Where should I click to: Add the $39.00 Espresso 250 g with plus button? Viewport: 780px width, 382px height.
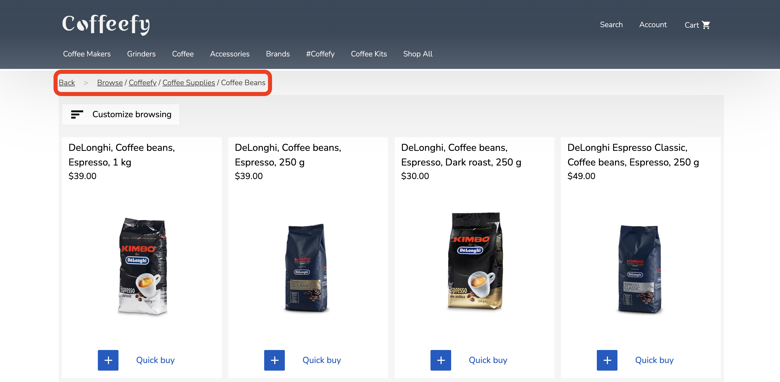pyautogui.click(x=274, y=360)
